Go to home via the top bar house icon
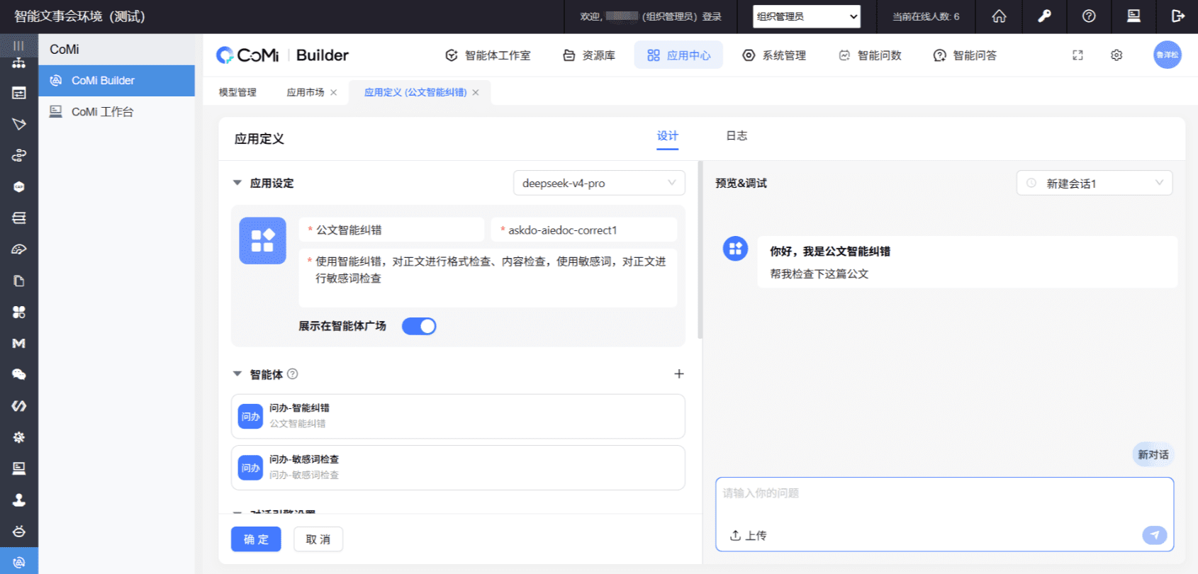The image size is (1198, 574). point(999,16)
